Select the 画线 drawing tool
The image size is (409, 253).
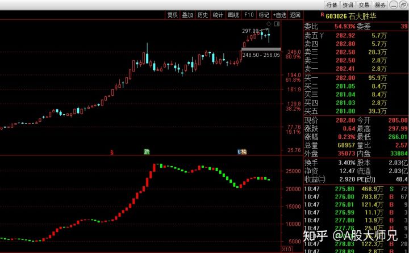coord(233,15)
